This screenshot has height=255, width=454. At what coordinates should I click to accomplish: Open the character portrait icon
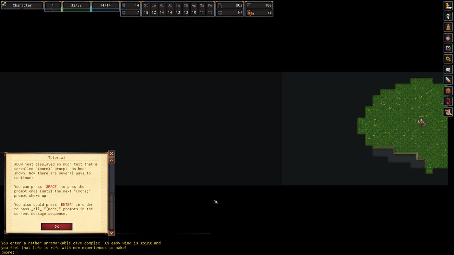coord(448,38)
